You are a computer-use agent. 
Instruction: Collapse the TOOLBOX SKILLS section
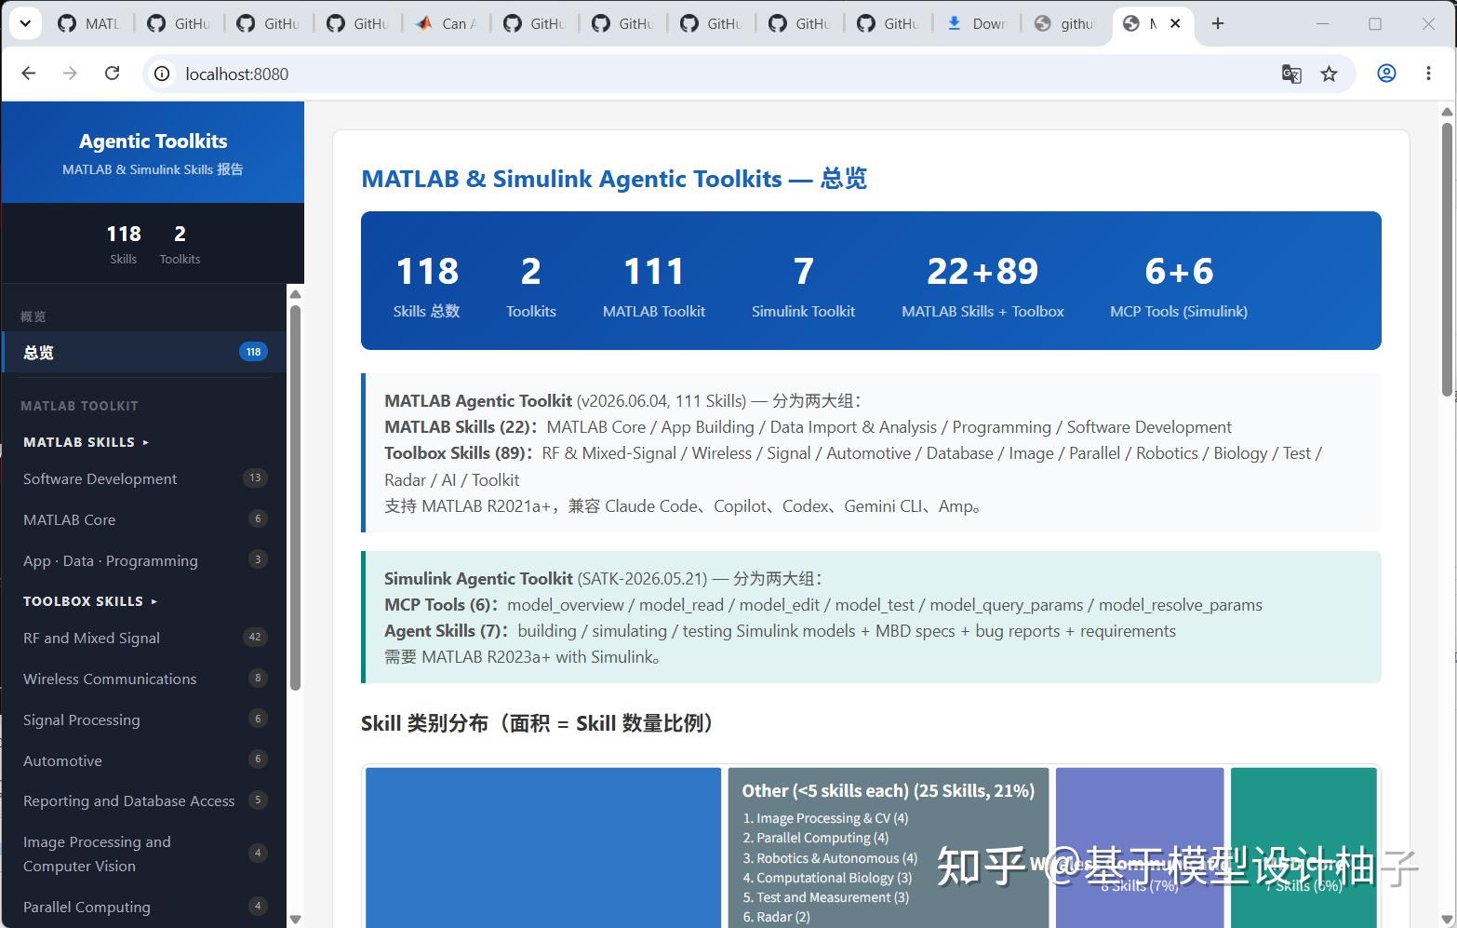click(x=90, y=601)
